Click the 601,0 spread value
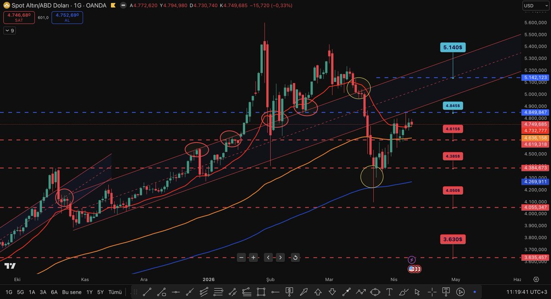This screenshot has height=299, width=551. tap(43, 18)
